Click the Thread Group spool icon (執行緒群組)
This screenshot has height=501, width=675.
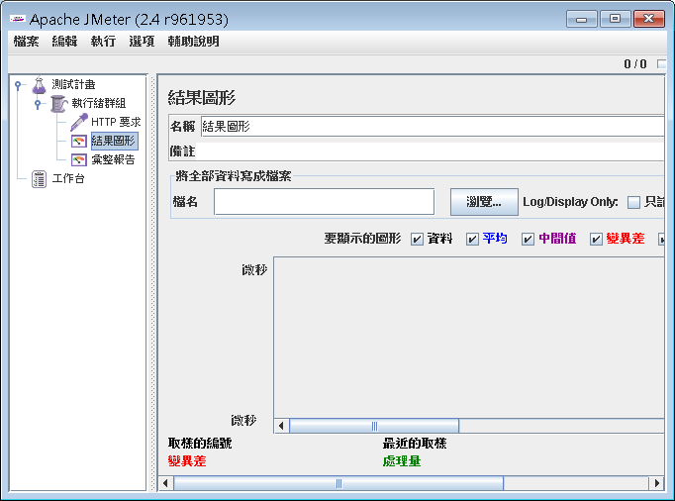[58, 104]
